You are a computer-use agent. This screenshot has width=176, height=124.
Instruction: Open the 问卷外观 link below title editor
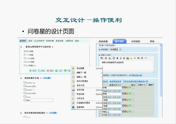coord(138,75)
